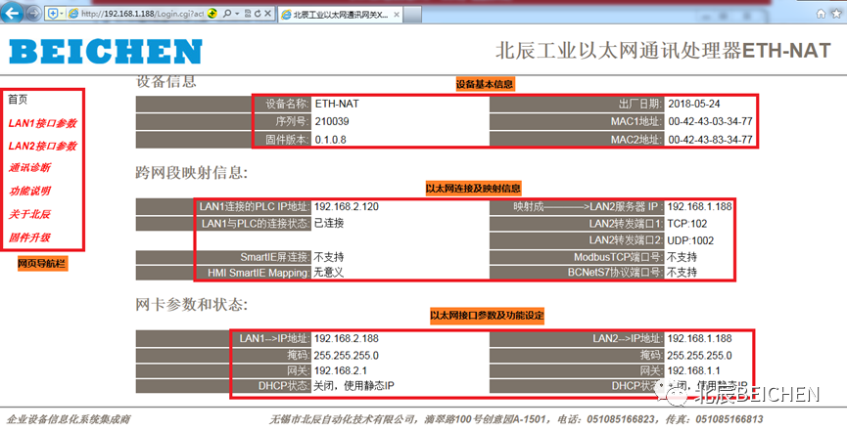Click the magnifier search icon in address bar
The width and height of the screenshot is (847, 431).
coord(227,14)
